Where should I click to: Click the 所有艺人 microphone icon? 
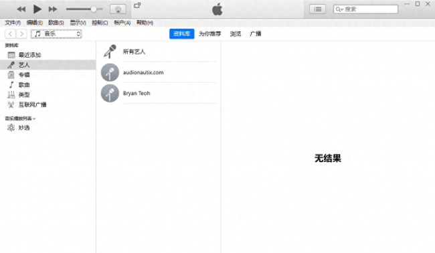(x=110, y=52)
